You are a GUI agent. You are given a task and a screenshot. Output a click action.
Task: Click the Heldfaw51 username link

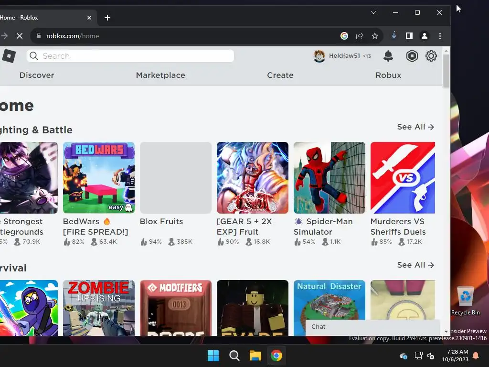tap(344, 56)
